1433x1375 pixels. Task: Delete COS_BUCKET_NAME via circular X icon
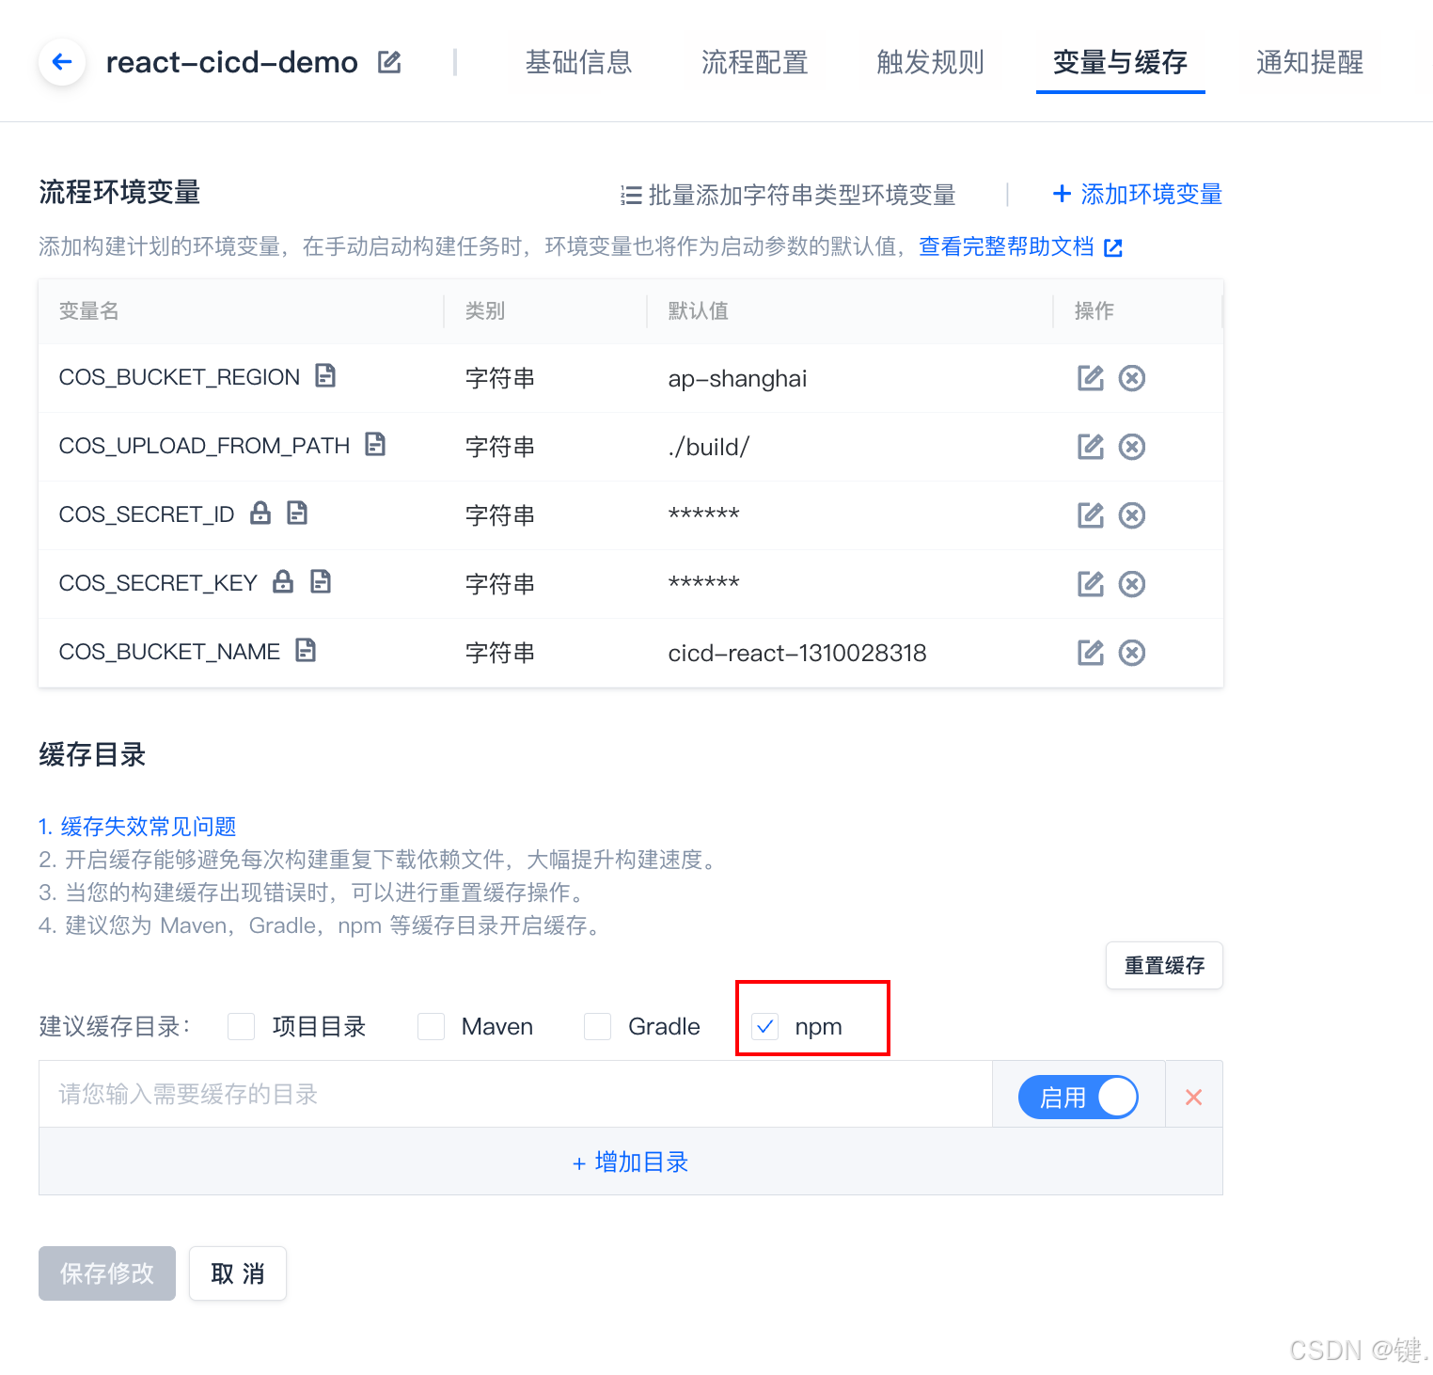(1131, 652)
